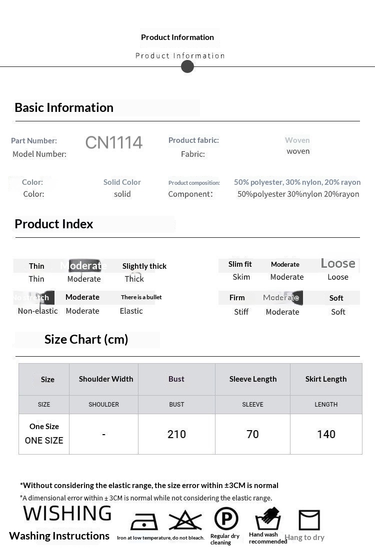Click the dark circle under the Product Information header
Screen dimensions: 375x553
coord(187,66)
